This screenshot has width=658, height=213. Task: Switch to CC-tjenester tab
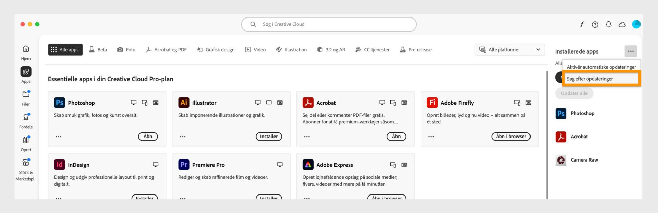tap(372, 50)
